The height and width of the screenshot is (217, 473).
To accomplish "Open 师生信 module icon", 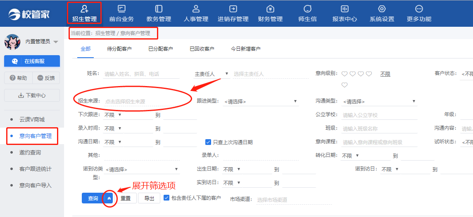I will [307, 8].
